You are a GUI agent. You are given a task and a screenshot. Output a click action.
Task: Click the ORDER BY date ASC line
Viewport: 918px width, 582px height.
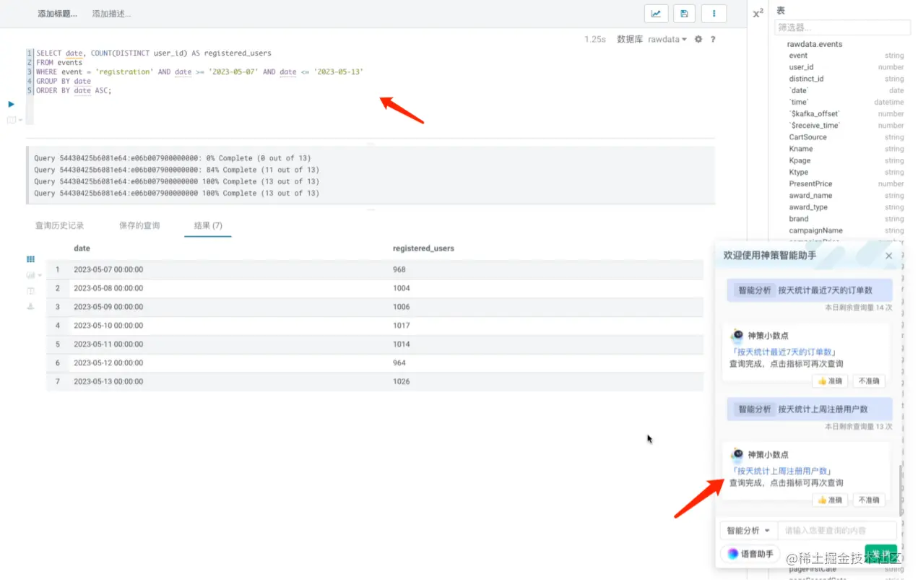coord(74,91)
